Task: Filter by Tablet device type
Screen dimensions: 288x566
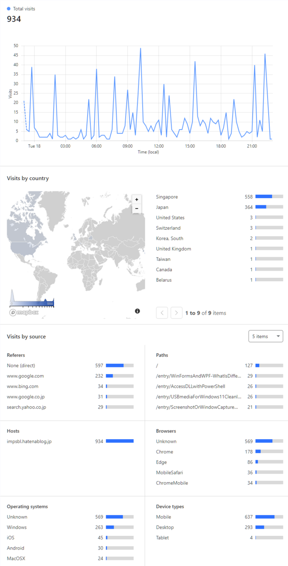Action: coord(220,538)
